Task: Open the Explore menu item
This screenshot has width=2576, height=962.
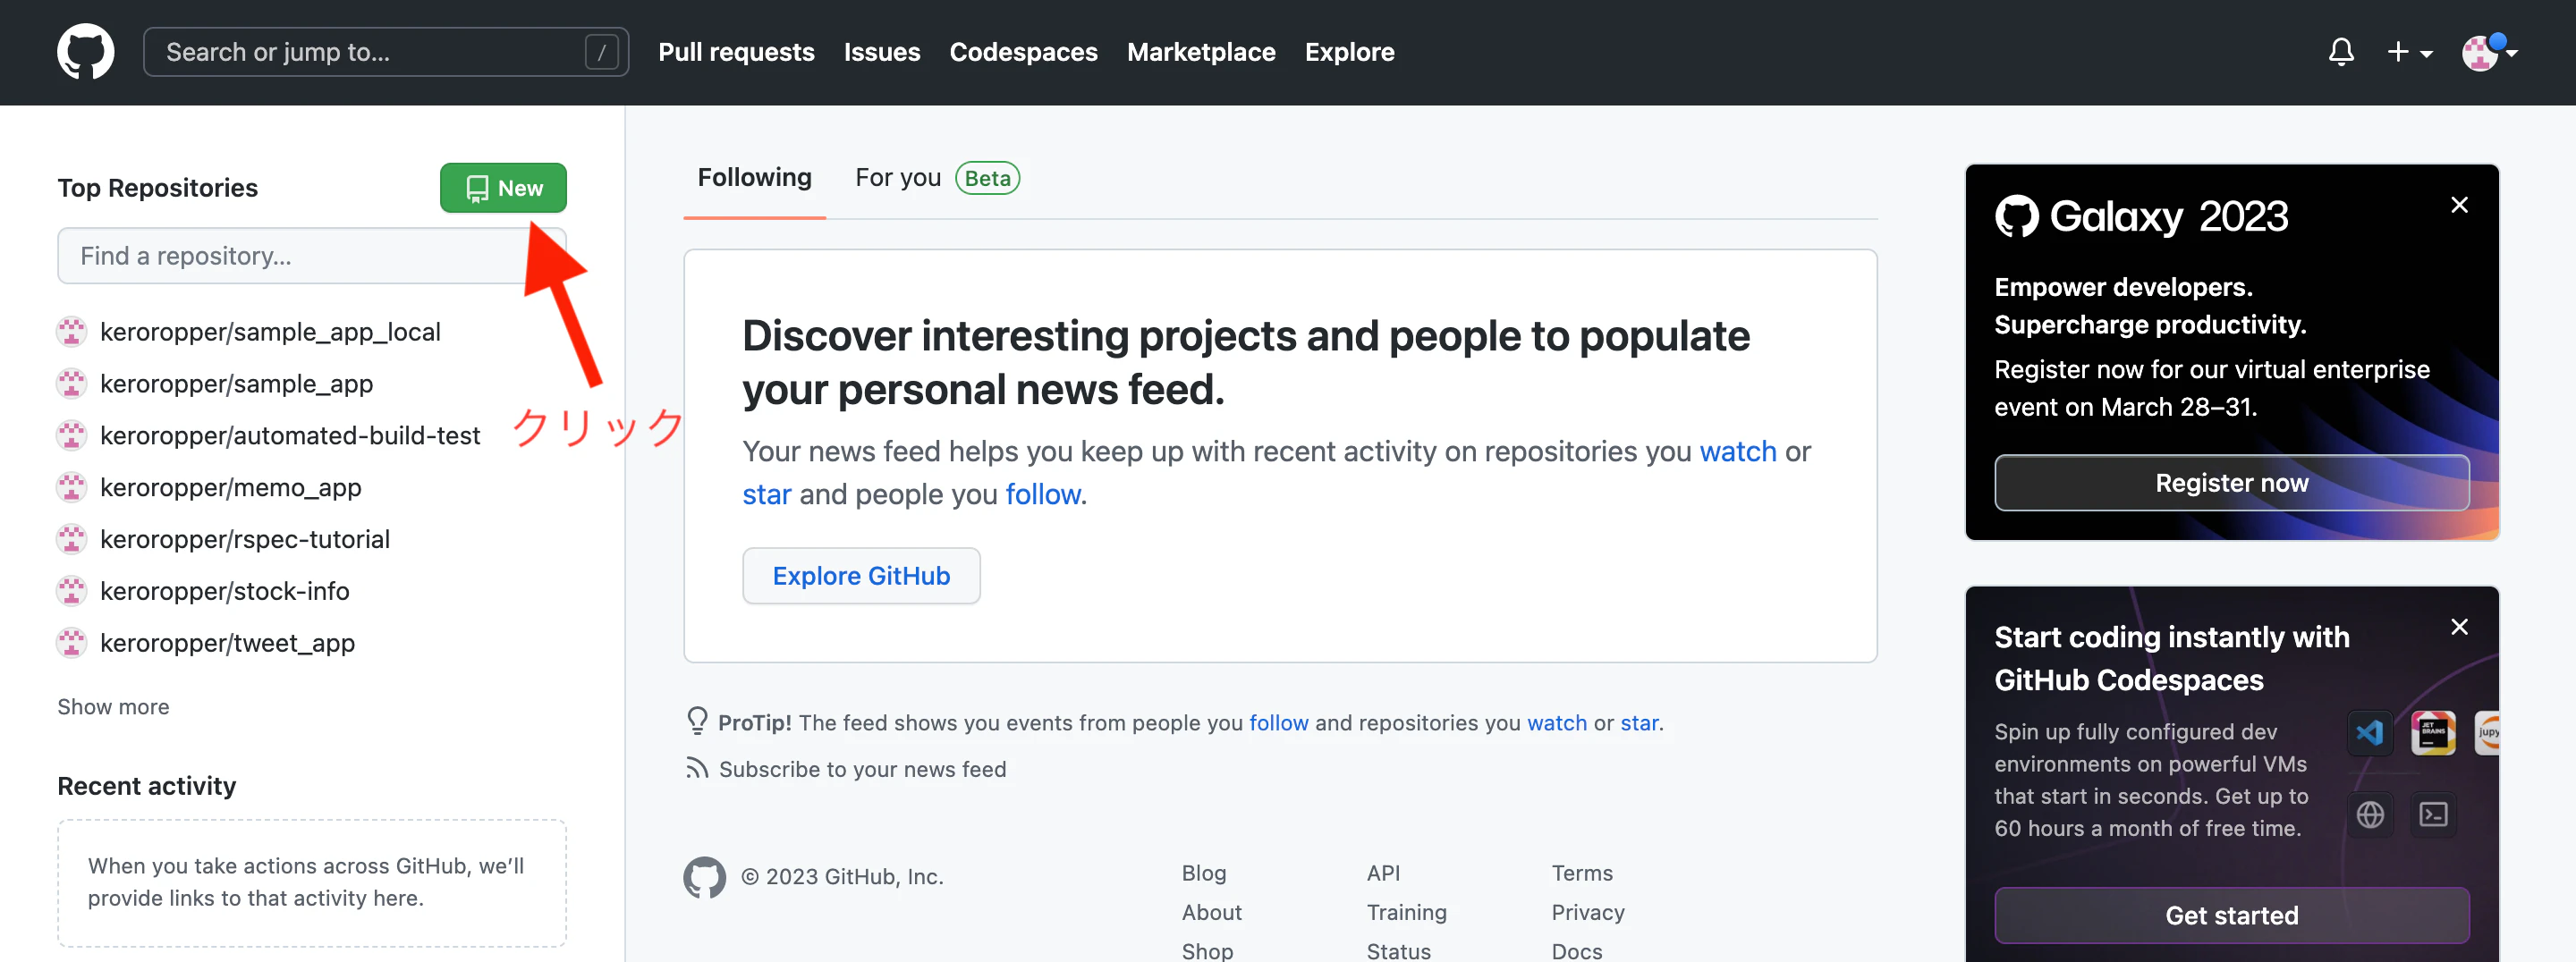Action: click(1349, 52)
